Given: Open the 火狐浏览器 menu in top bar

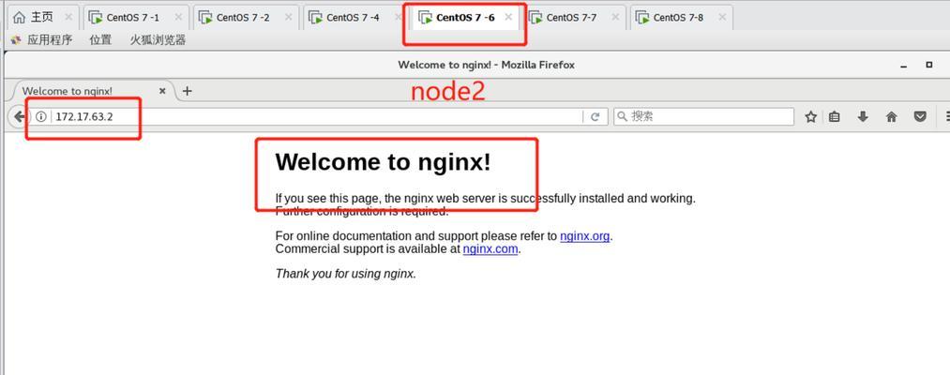Looking at the screenshot, I should pos(158,40).
